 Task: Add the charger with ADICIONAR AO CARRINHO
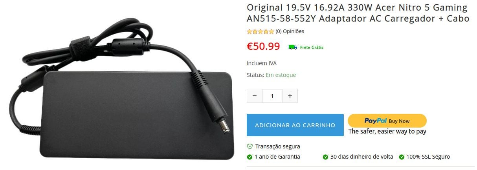pos(295,125)
